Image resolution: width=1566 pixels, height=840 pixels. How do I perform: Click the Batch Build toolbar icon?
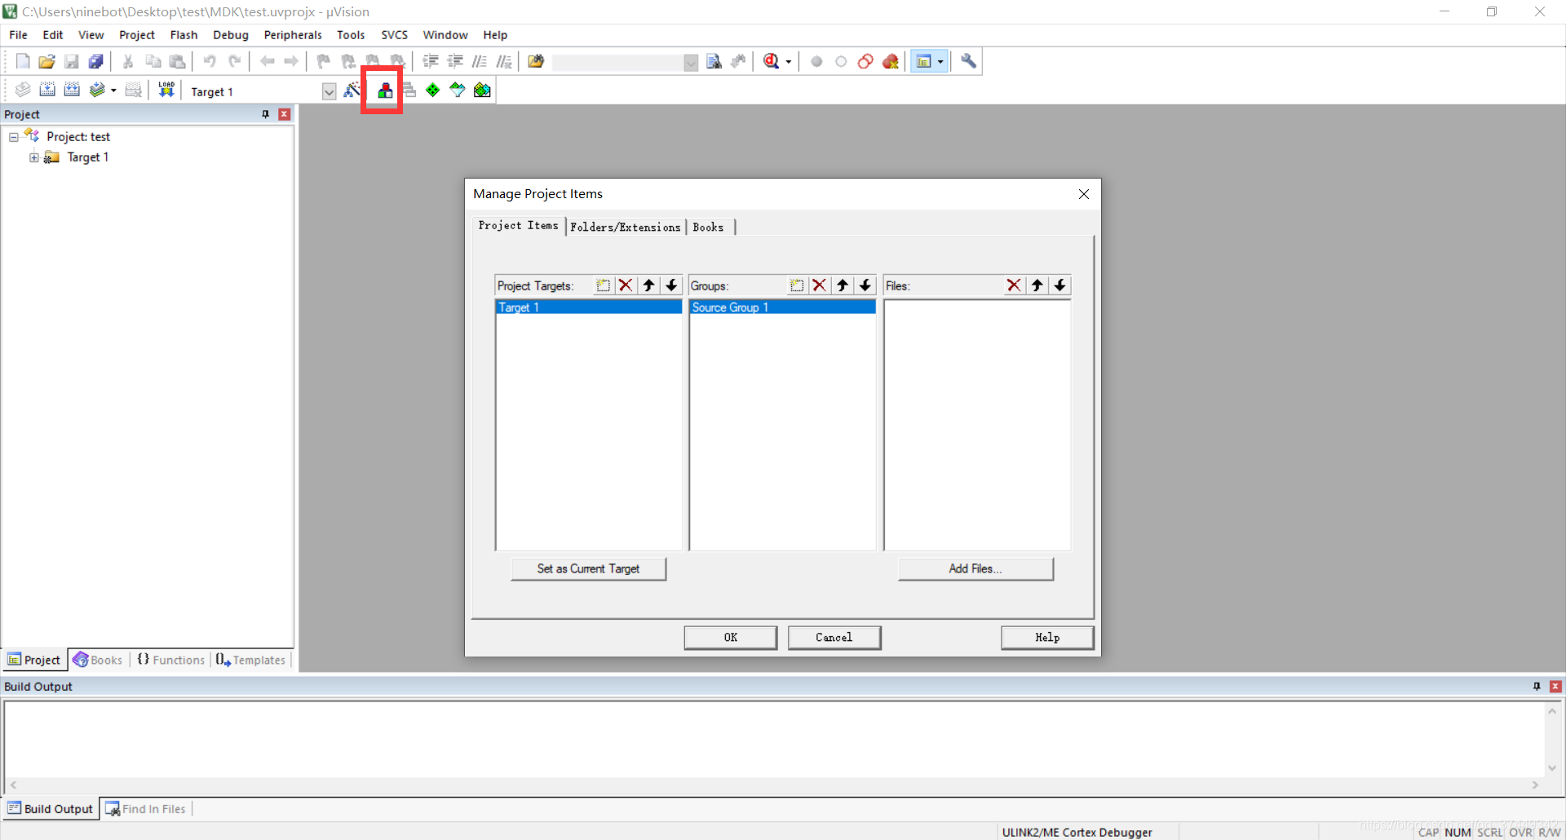[x=97, y=90]
